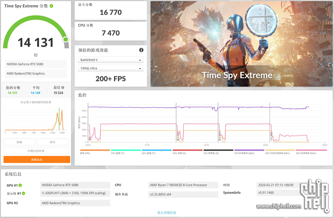The width and height of the screenshot is (334, 218).
Task: Click the info icon in estimated game performance panel
Action: tap(141, 50)
